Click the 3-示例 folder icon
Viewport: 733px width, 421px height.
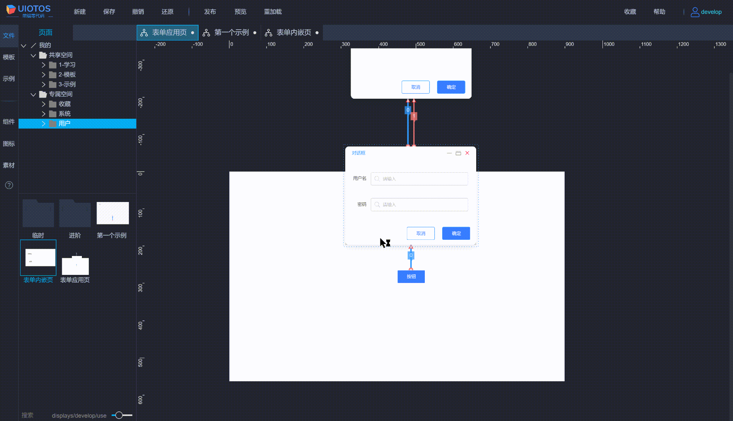click(53, 84)
